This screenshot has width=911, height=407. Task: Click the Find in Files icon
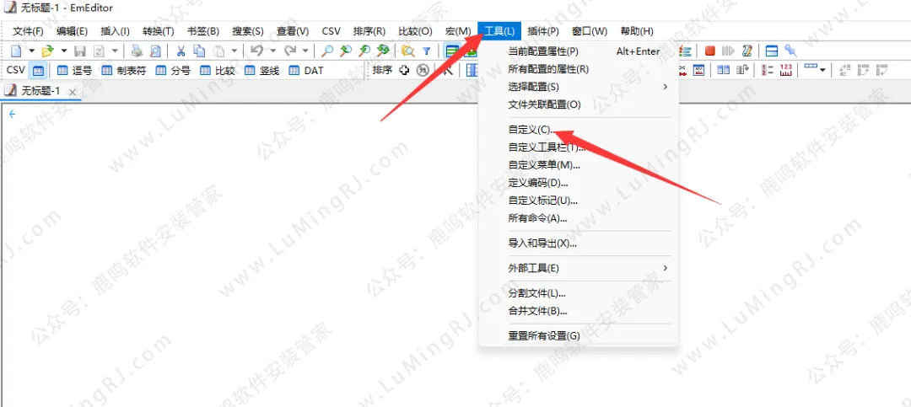[x=408, y=51]
